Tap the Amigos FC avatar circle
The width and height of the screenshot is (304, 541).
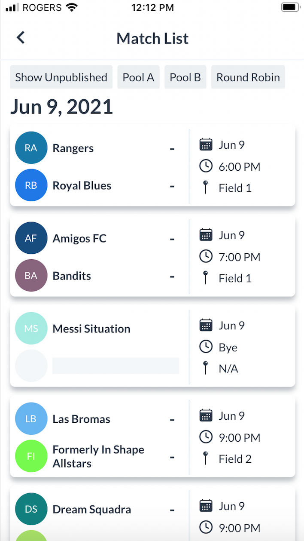pyautogui.click(x=31, y=238)
